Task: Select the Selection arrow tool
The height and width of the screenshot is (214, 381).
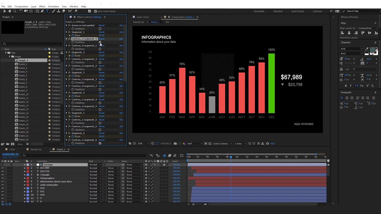Action: 5,11
